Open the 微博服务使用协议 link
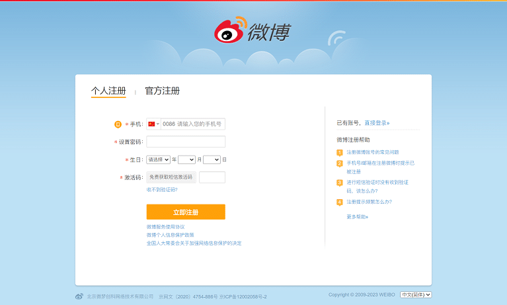Image resolution: width=507 pixels, height=305 pixels. [x=165, y=227]
